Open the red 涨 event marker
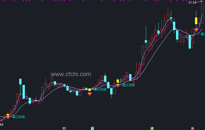 click(192, 128)
